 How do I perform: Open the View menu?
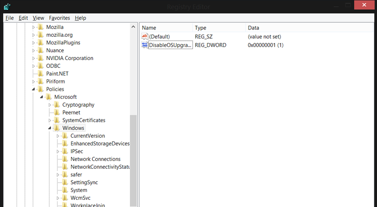pos(38,18)
